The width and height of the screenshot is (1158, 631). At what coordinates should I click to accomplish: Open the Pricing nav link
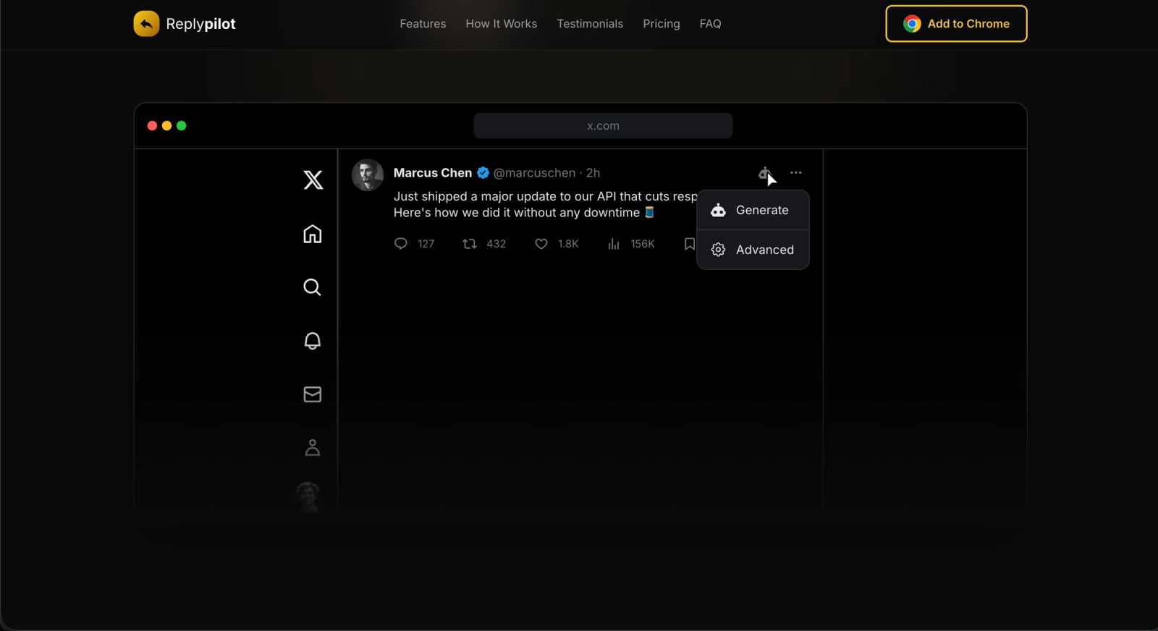662,24
